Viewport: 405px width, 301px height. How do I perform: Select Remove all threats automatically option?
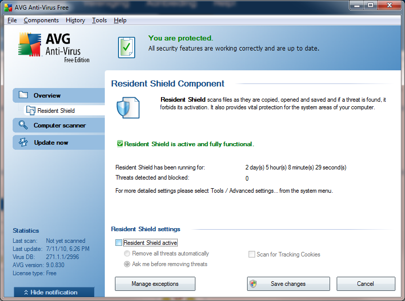[127, 253]
